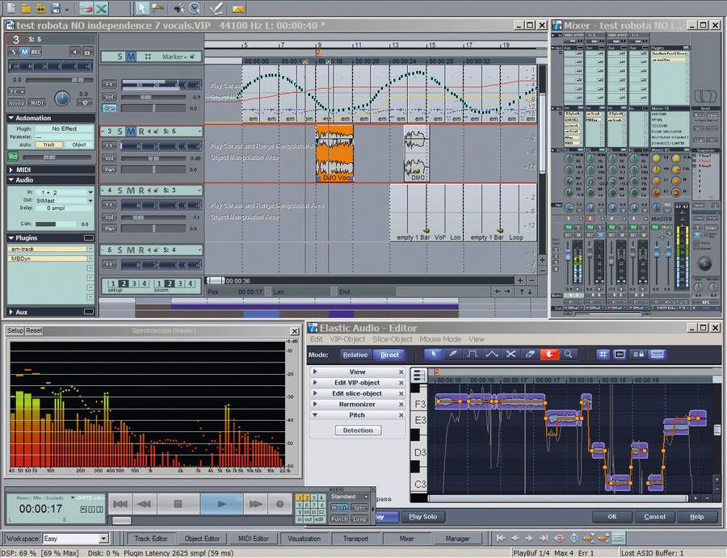
Task: Expand the Harmonizer panel in Elastic Audio
Action: pyautogui.click(x=315, y=404)
